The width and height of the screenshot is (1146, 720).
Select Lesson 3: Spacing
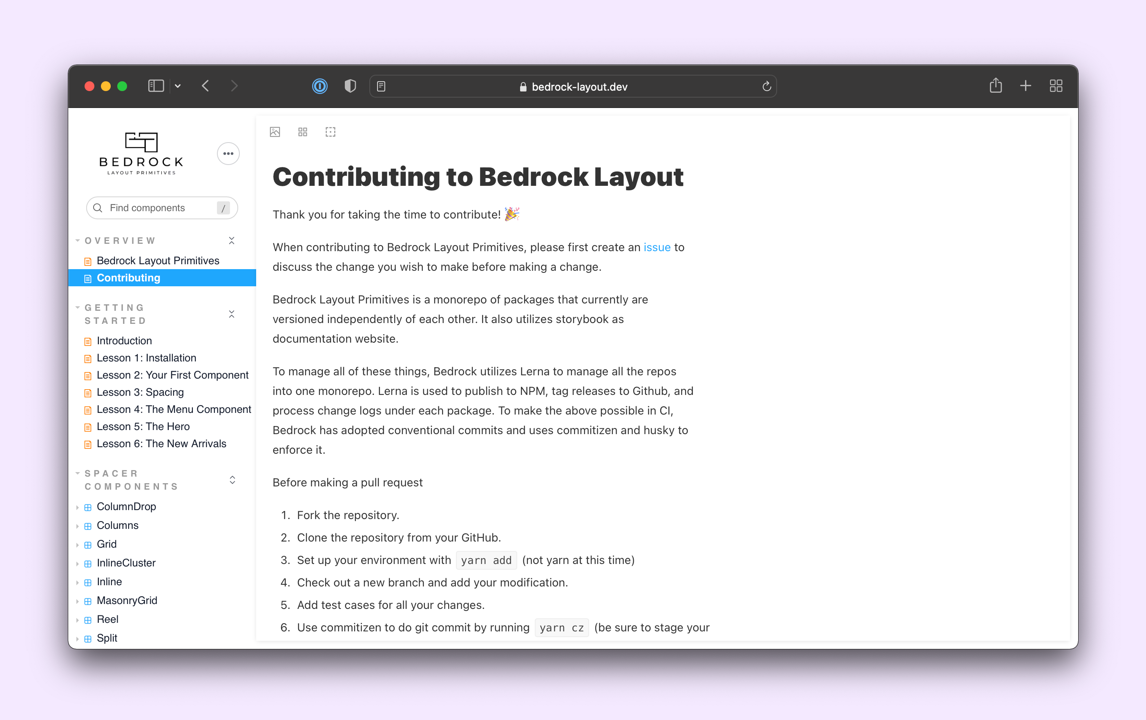coord(140,392)
